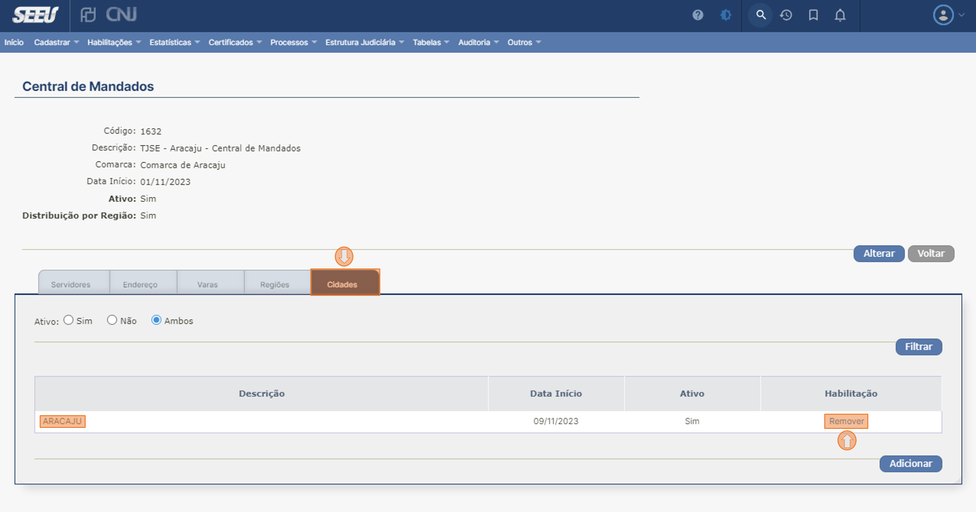Click the SEEU logo

[35, 15]
